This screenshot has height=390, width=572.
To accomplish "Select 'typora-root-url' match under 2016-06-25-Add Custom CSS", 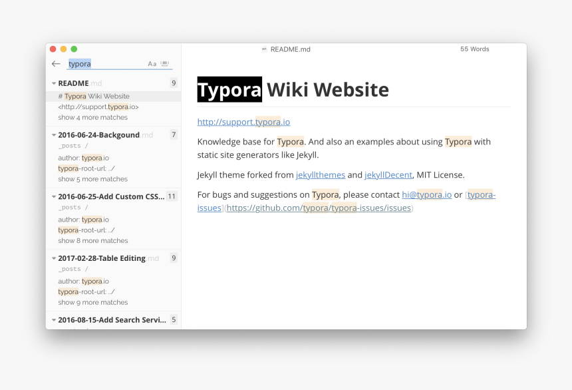I will (86, 230).
